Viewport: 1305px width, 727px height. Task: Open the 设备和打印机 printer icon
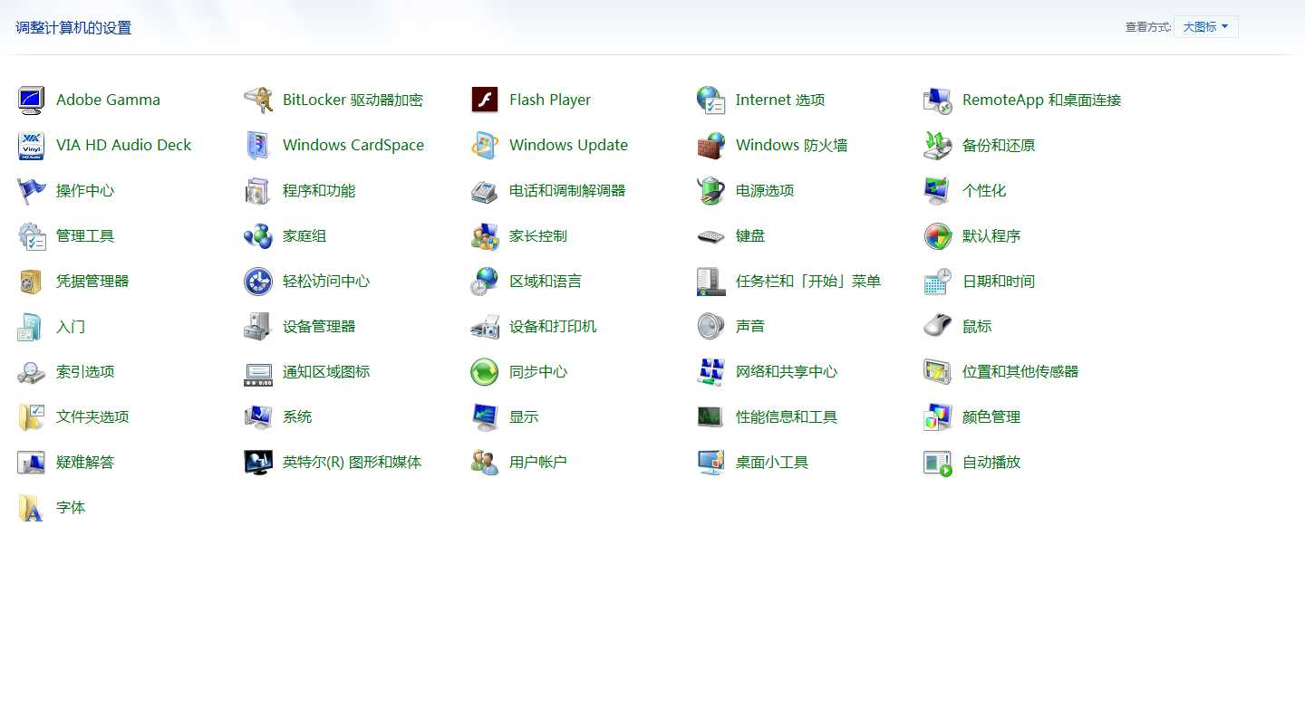coord(485,326)
